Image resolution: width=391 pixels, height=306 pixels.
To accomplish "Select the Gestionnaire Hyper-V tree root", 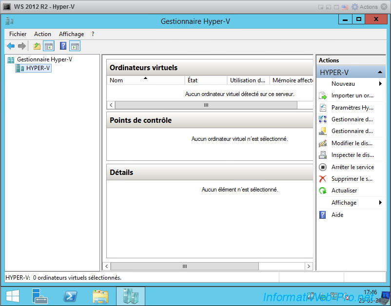I will pos(44,59).
